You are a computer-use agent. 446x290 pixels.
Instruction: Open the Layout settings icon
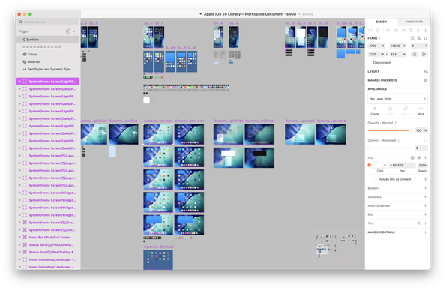[x=426, y=72]
